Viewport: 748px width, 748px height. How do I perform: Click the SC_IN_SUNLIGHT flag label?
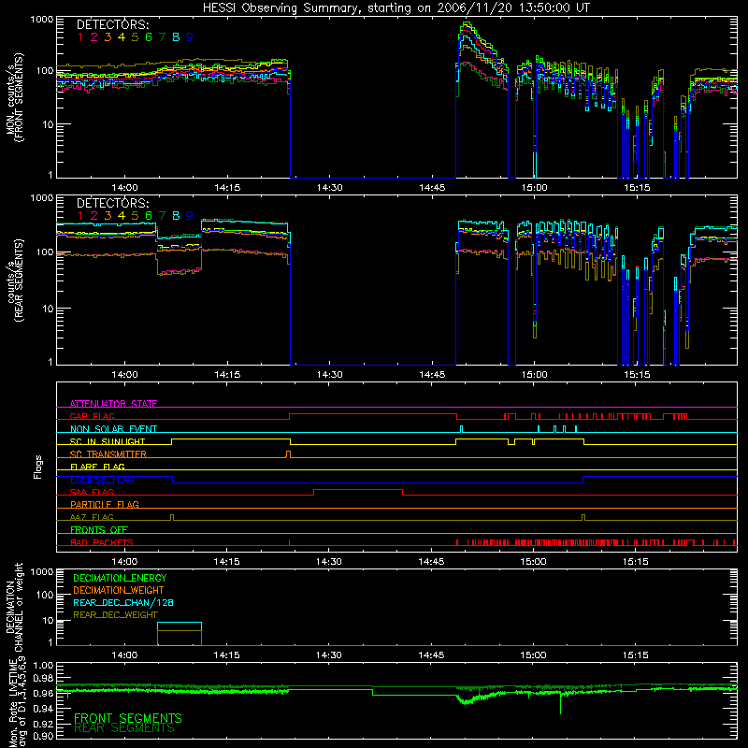click(x=108, y=441)
